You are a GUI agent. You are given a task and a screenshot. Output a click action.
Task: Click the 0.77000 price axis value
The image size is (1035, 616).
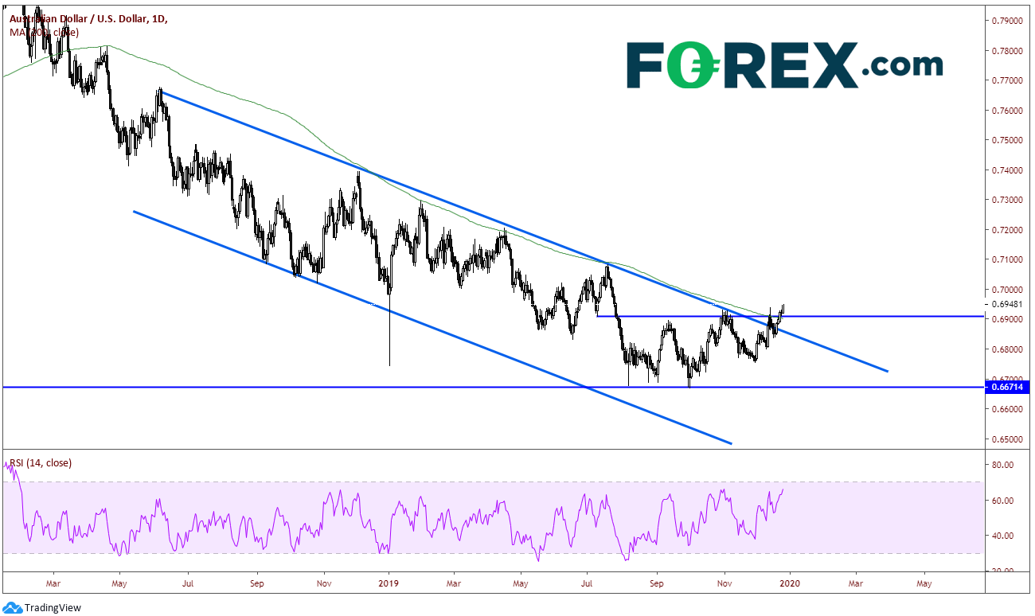[x=1008, y=80]
